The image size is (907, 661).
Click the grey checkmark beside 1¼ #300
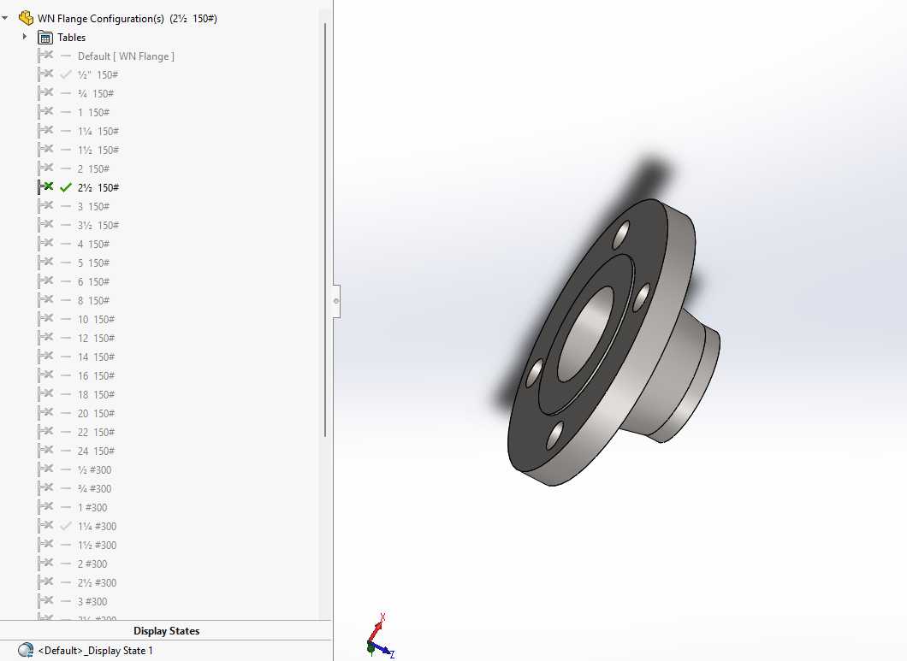tap(66, 526)
